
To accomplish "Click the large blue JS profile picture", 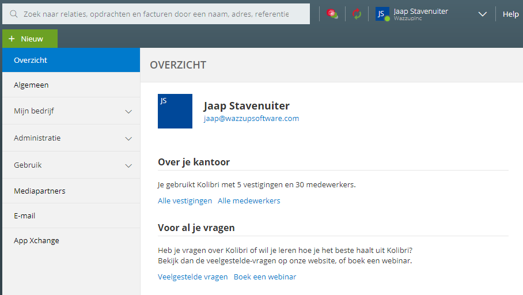I will point(175,111).
